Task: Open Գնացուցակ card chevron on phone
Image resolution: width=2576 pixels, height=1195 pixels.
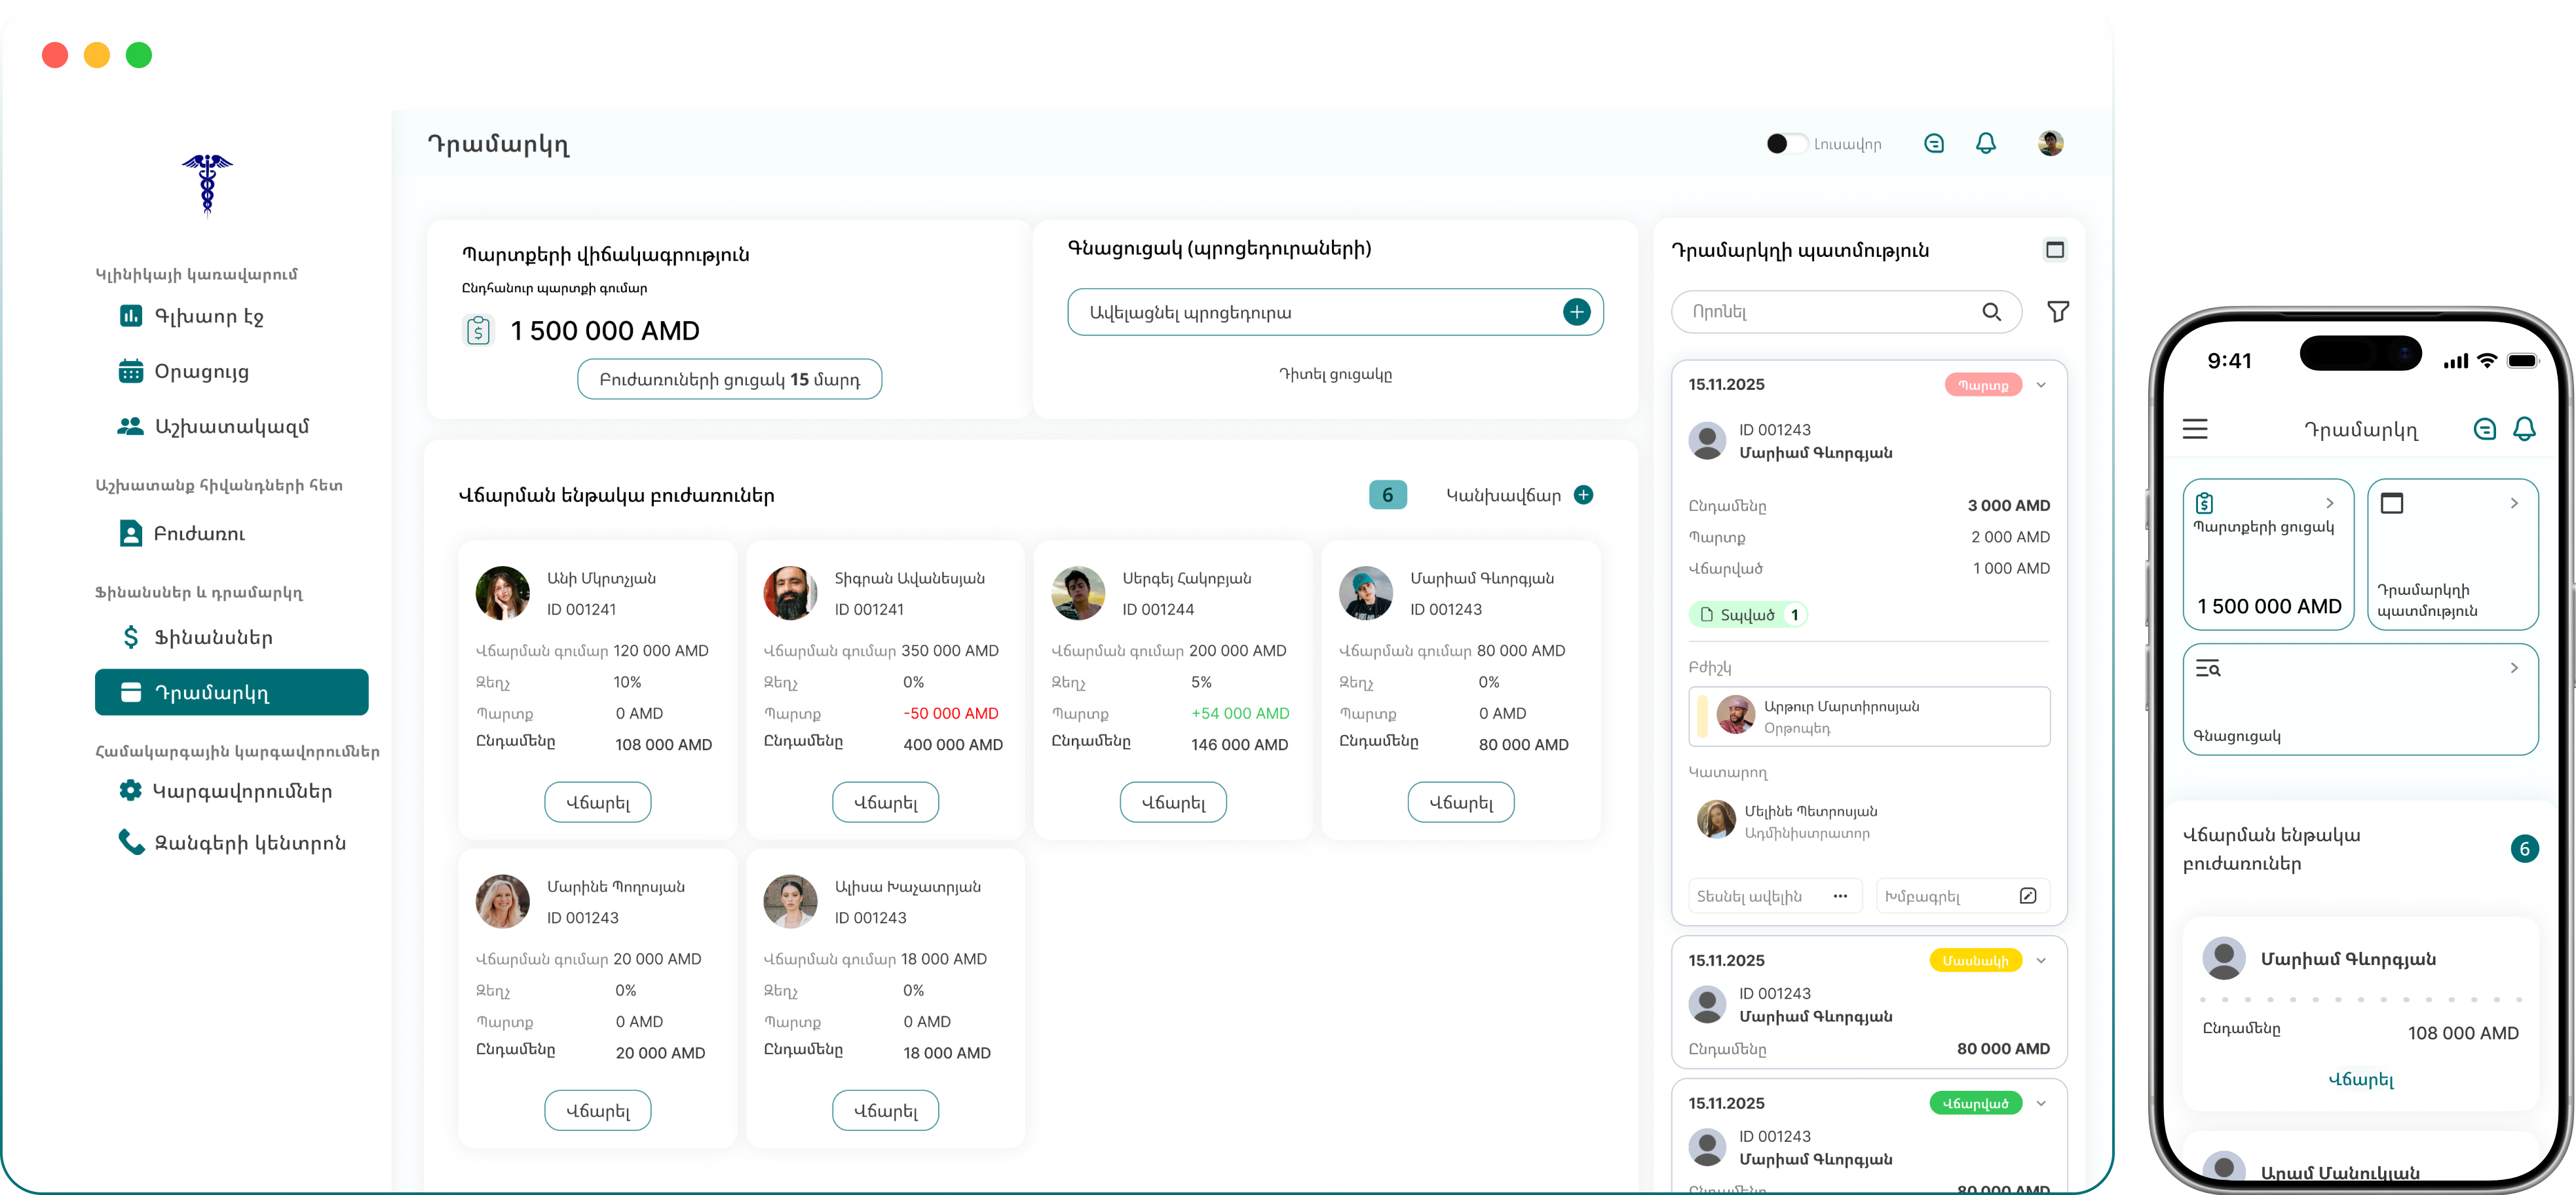Action: point(2514,668)
